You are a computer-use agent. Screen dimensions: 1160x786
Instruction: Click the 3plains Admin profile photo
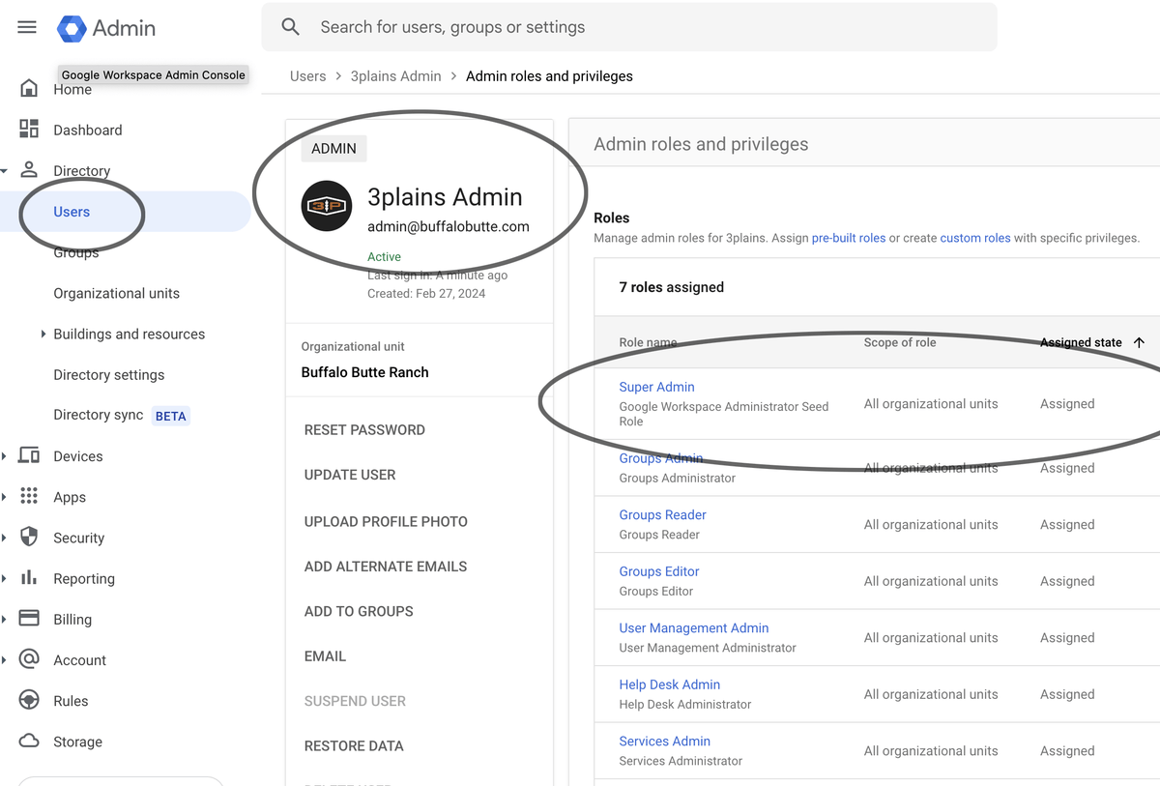tap(326, 206)
